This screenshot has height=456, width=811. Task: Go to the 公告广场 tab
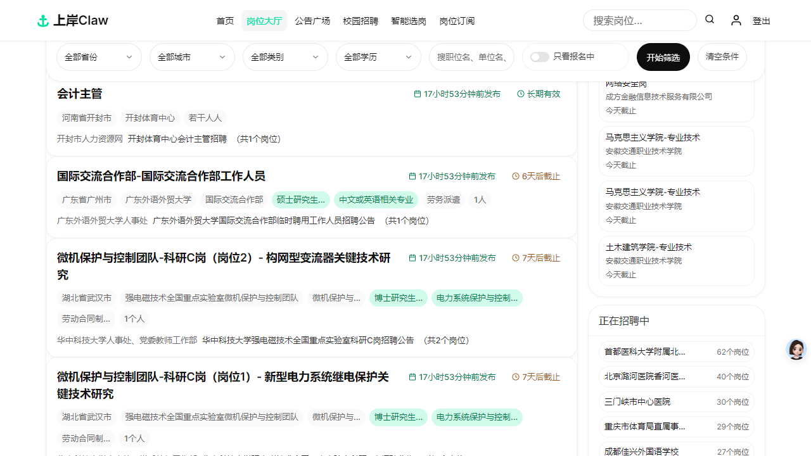(x=312, y=21)
